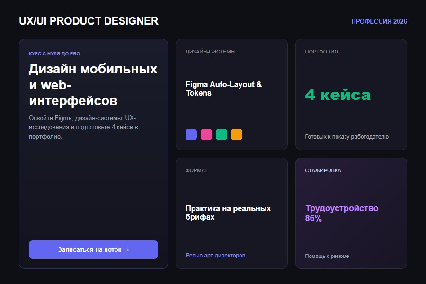This screenshot has height=284, width=426.
Task: Click the description starting "Освойте Figma"
Action: 83,127
